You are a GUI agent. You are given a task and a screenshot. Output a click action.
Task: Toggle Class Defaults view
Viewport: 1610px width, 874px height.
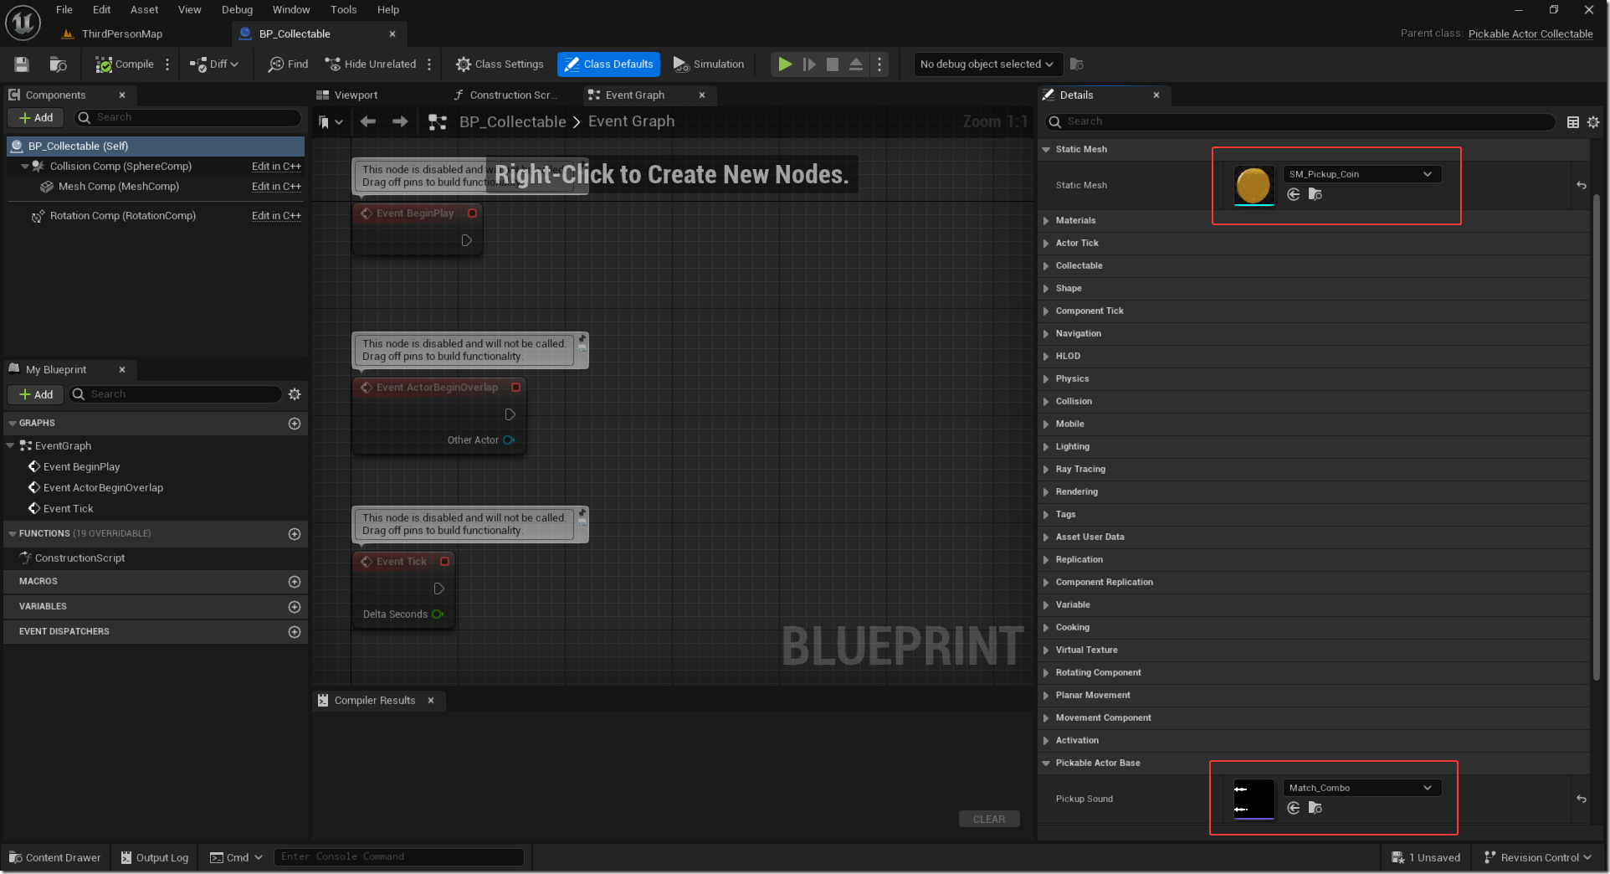tap(608, 64)
